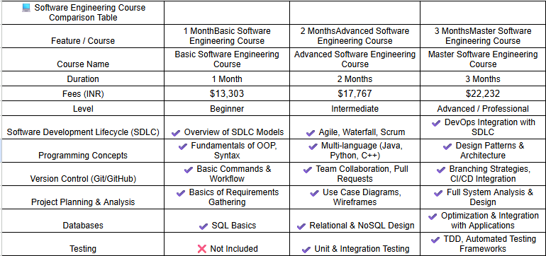Select the Intermediate level cell
This screenshot has height=256, width=546.
click(355, 109)
